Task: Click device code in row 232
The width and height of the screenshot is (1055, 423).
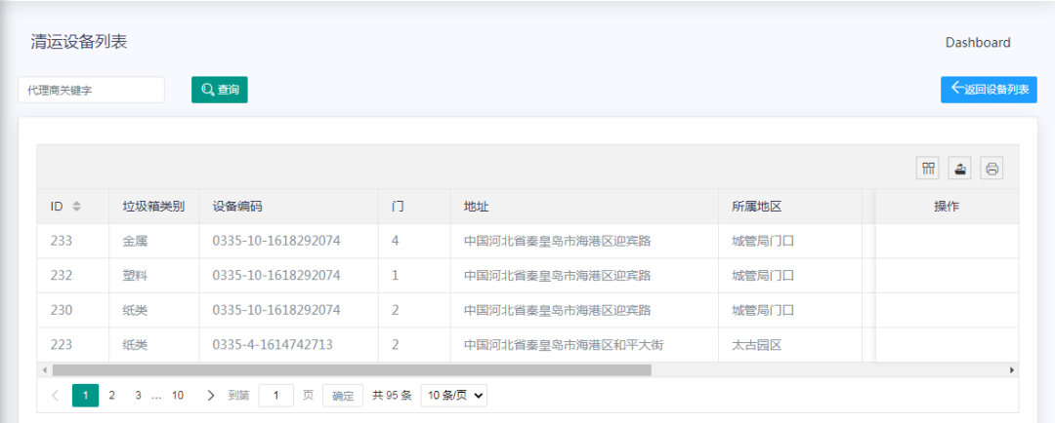Action: tap(288, 275)
